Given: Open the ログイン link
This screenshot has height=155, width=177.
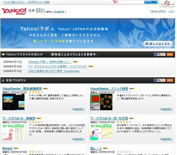Looking at the screenshot, I should point(40,9).
